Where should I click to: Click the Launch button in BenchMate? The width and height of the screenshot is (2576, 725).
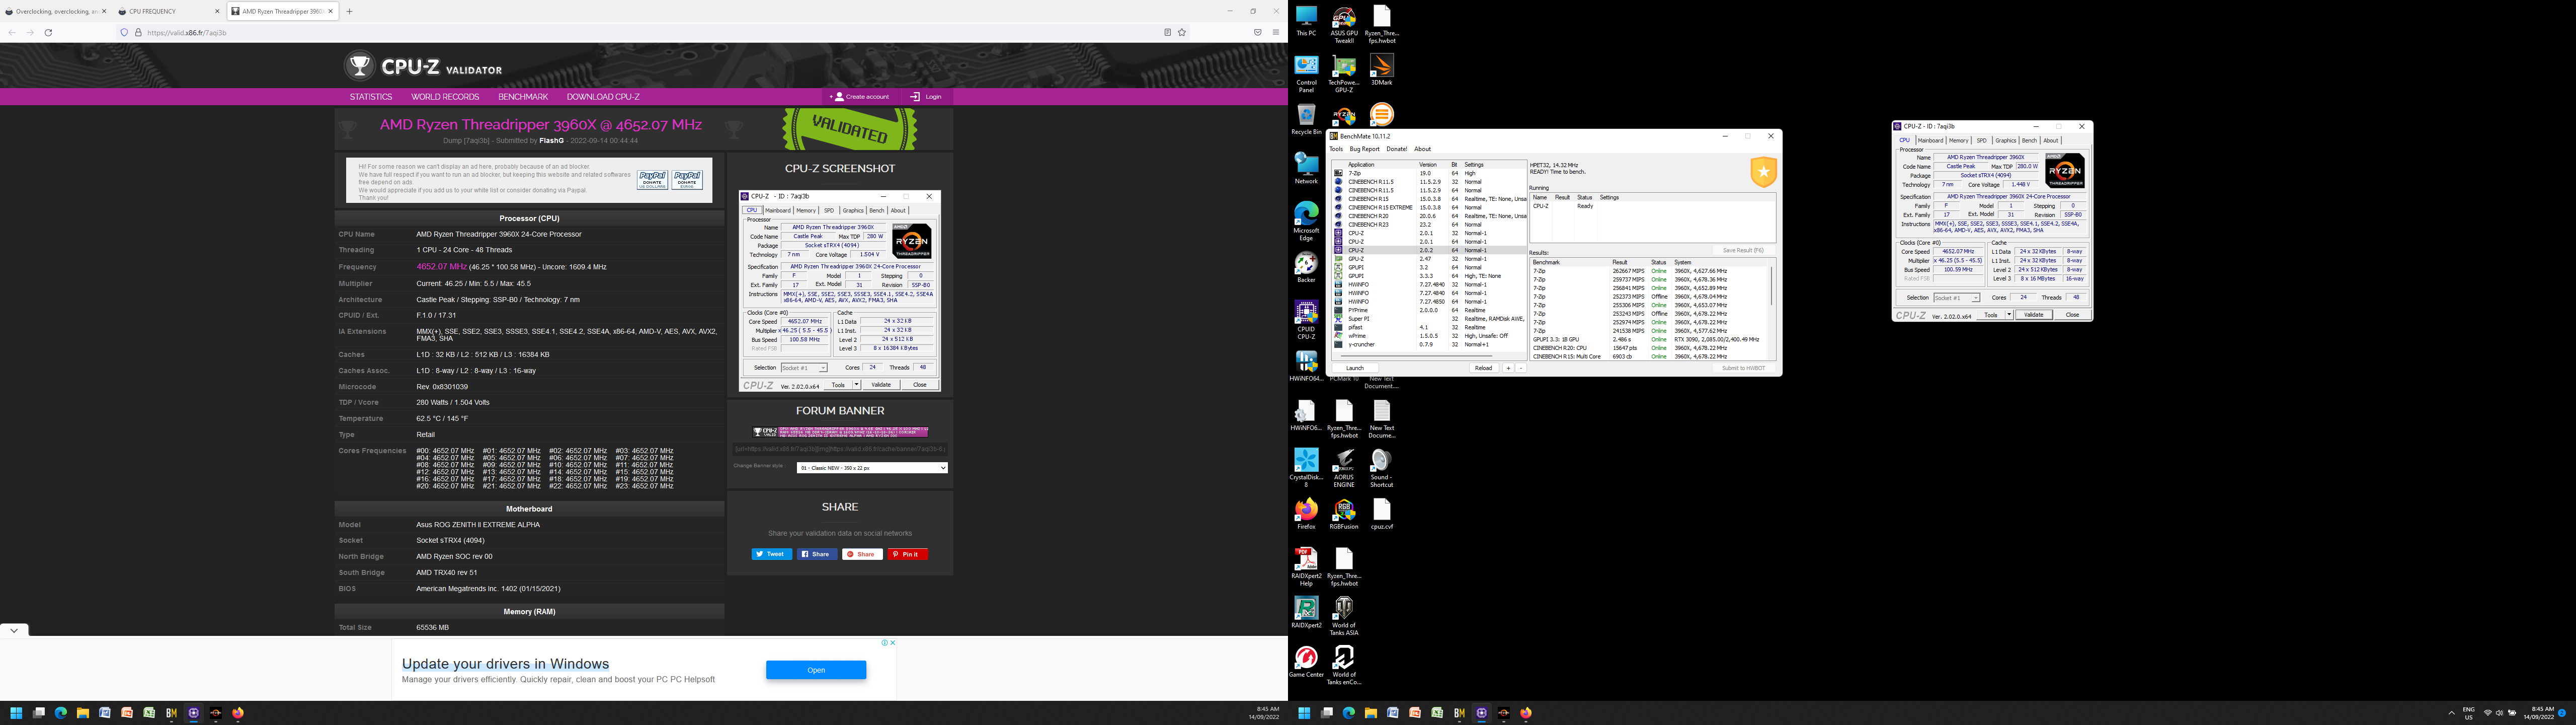click(1355, 368)
